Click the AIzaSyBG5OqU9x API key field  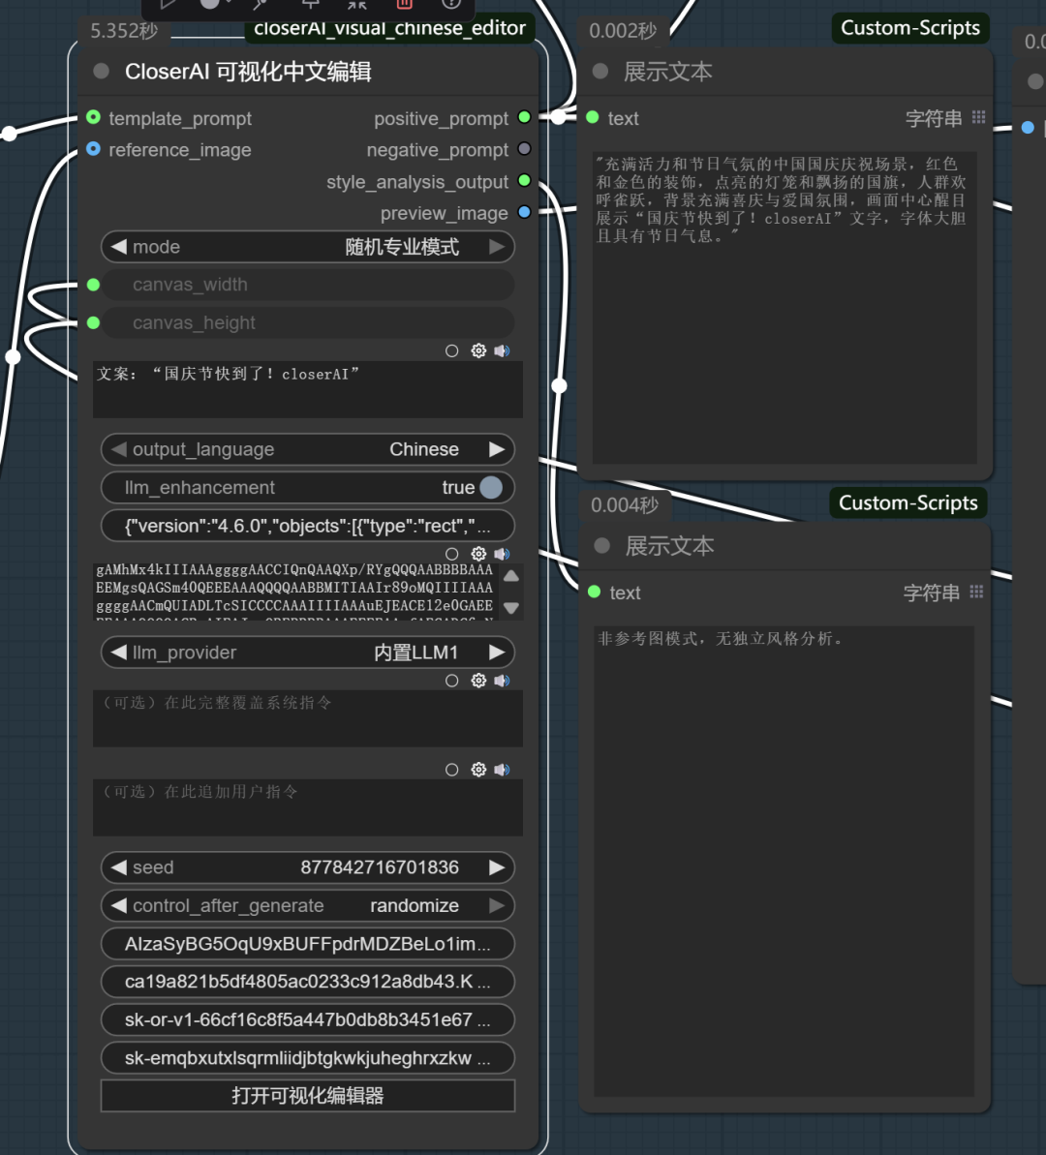tap(307, 944)
